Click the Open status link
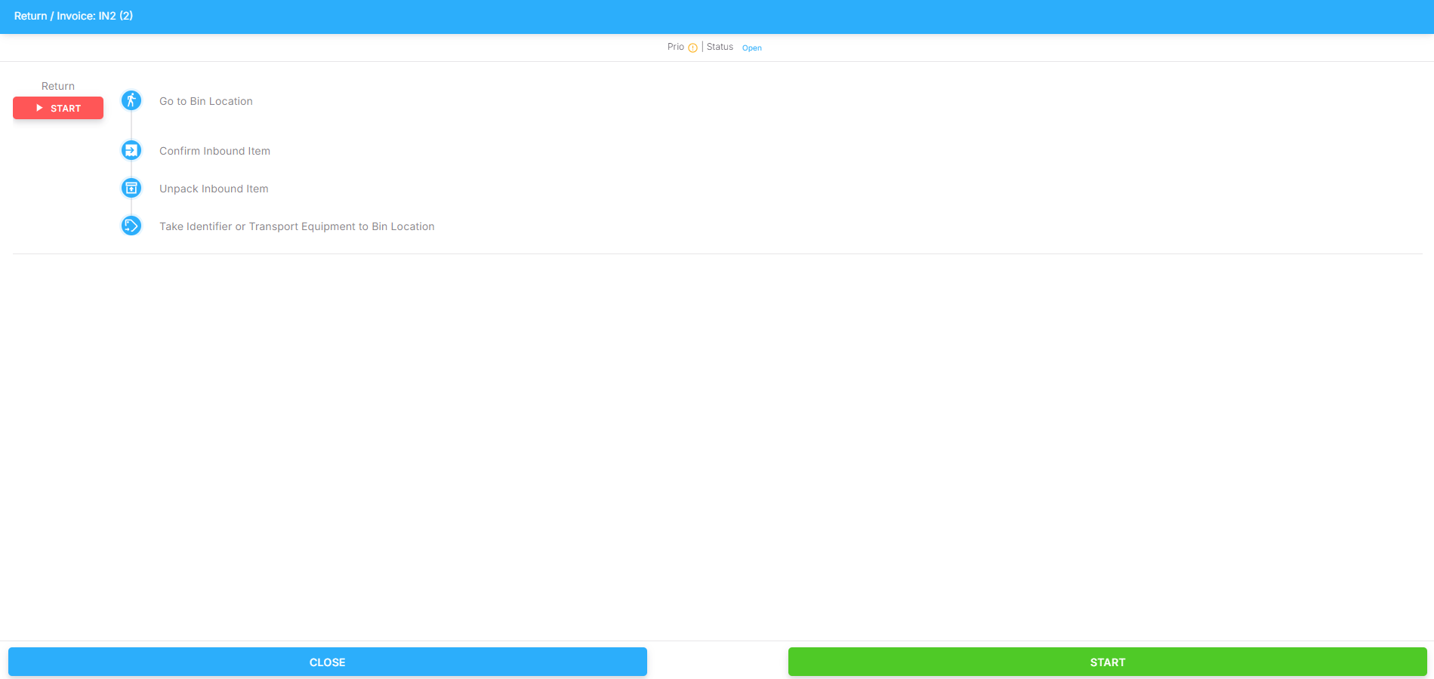Viewport: 1434px width, 679px height. 751,48
